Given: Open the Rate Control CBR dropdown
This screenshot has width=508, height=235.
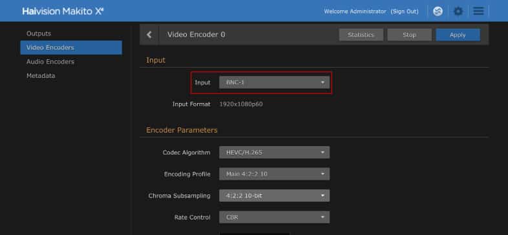Looking at the screenshot, I should point(274,217).
